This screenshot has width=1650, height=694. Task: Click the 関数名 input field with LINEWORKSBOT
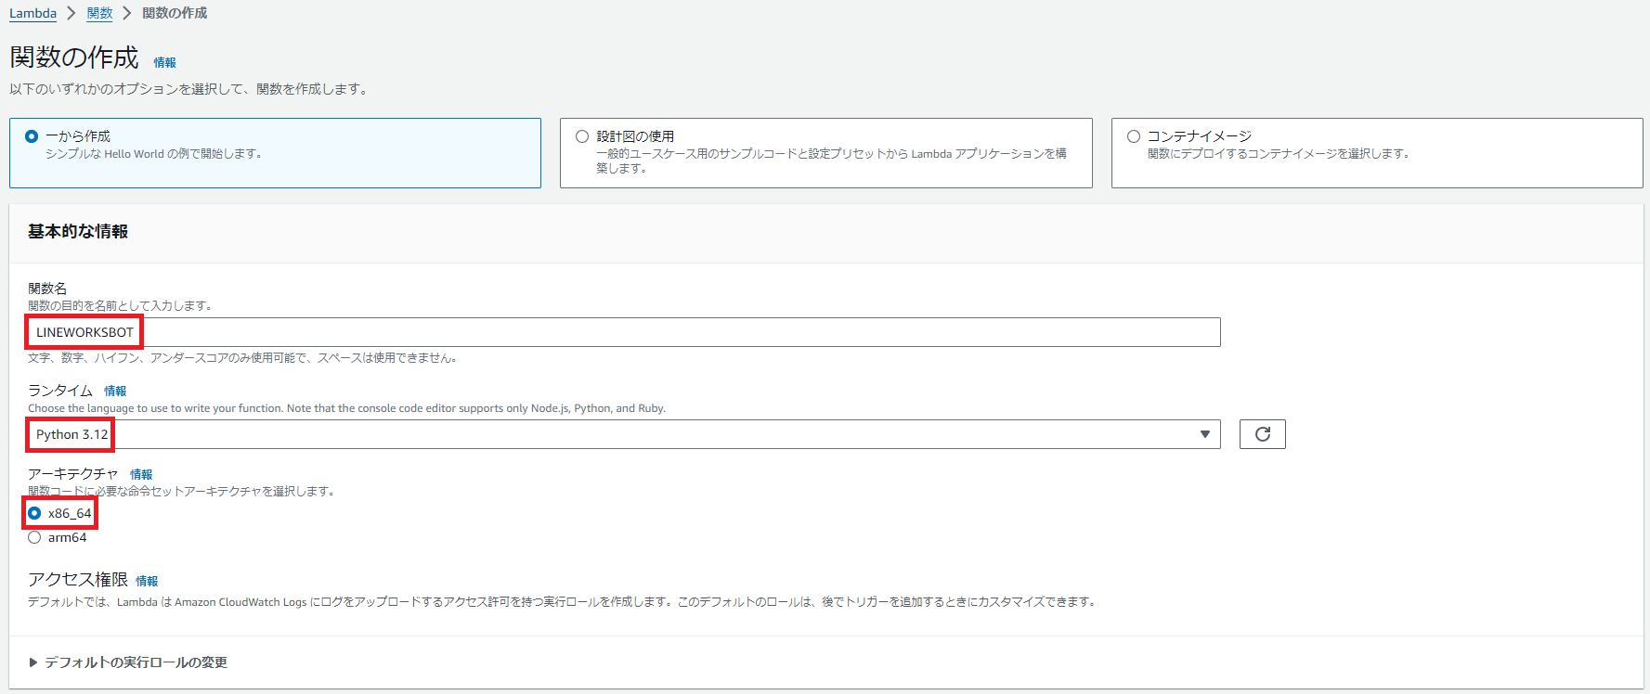[x=624, y=332]
